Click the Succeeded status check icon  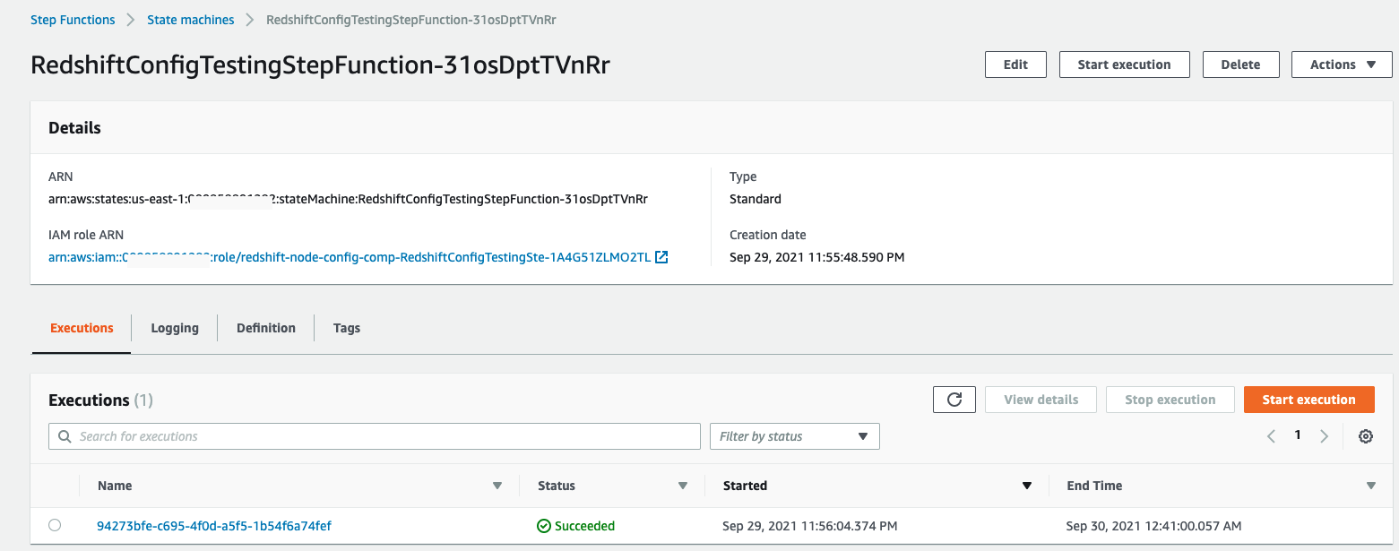543,526
